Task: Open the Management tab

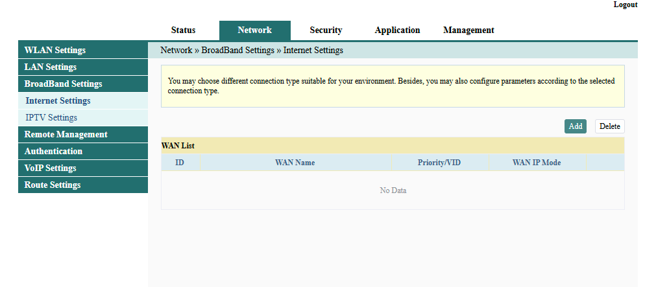Action: (468, 30)
